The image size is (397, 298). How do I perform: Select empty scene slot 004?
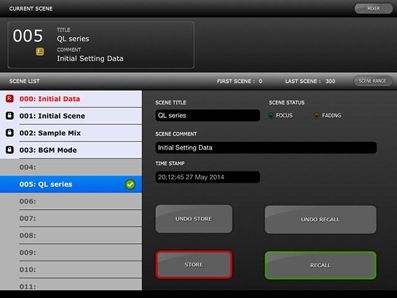[71, 167]
